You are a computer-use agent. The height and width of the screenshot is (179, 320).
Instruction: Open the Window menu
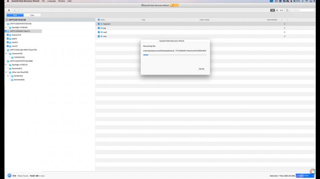pyautogui.click(x=61, y=1)
